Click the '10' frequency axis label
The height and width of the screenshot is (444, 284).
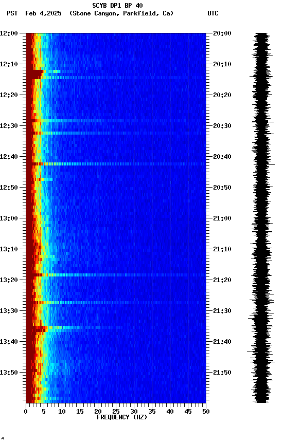pyautogui.click(x=62, y=412)
